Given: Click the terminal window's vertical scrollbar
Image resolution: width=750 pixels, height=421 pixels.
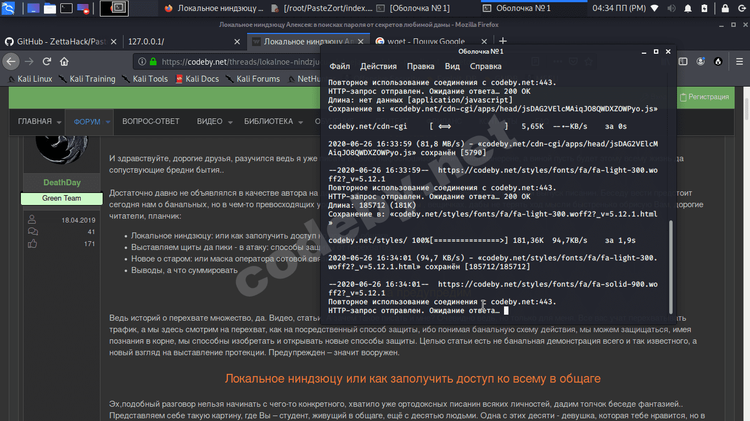Looking at the screenshot, I should 670,267.
